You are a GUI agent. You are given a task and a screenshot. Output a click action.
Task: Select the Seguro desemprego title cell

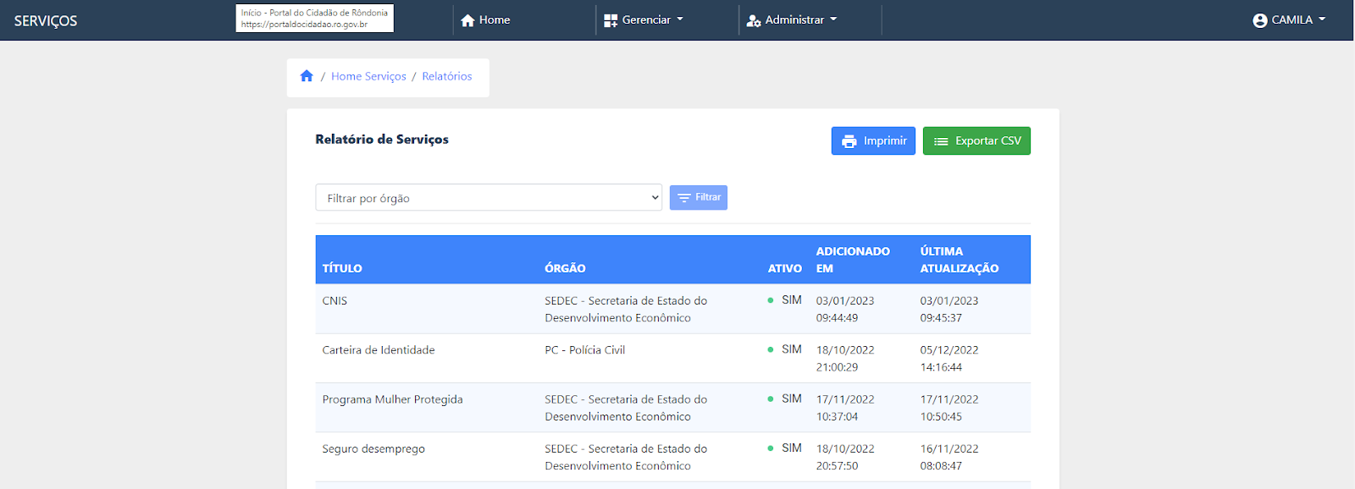click(x=373, y=448)
